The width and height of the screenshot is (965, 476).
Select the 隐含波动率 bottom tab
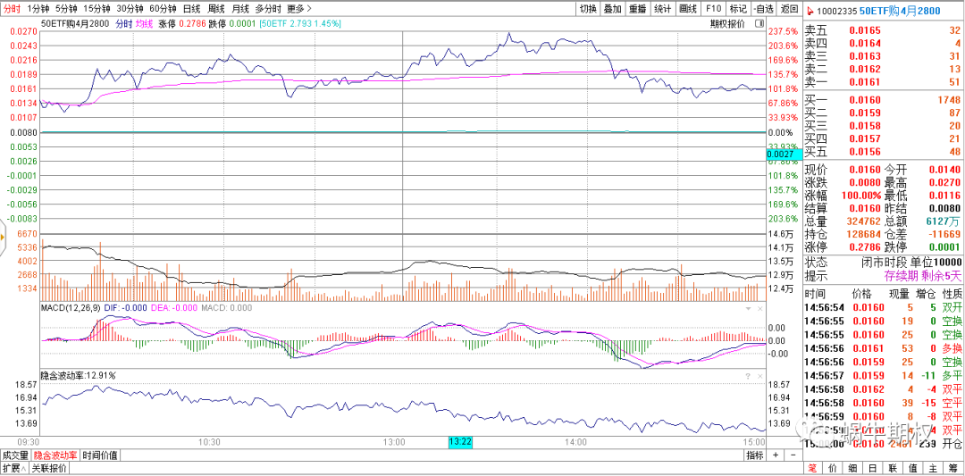point(55,455)
